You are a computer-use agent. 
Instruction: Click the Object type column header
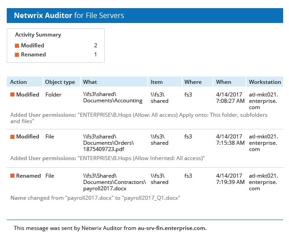62,82
